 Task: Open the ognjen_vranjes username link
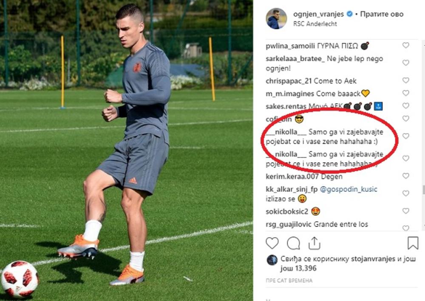pyautogui.click(x=318, y=14)
